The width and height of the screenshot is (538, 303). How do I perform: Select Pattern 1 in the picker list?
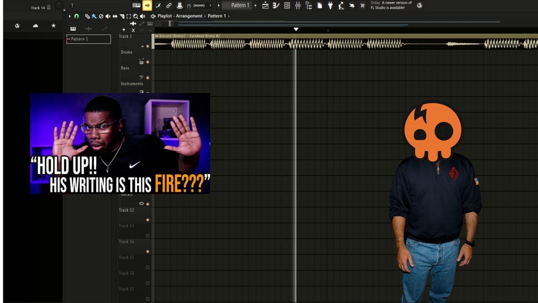(x=89, y=39)
